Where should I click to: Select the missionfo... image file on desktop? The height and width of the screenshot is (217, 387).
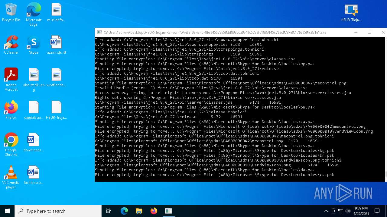click(x=56, y=13)
